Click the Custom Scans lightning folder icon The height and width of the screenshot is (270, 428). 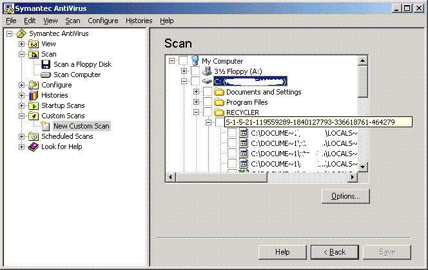(x=34, y=116)
